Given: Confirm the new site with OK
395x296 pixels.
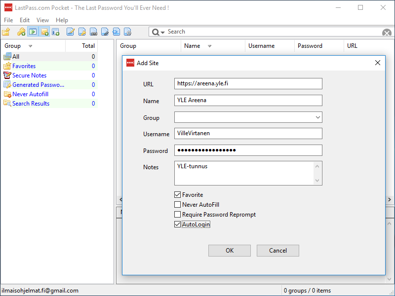Looking at the screenshot, I should click(x=230, y=251).
